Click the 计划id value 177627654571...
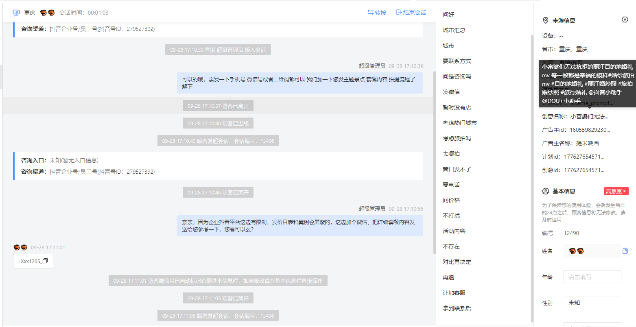 point(584,157)
